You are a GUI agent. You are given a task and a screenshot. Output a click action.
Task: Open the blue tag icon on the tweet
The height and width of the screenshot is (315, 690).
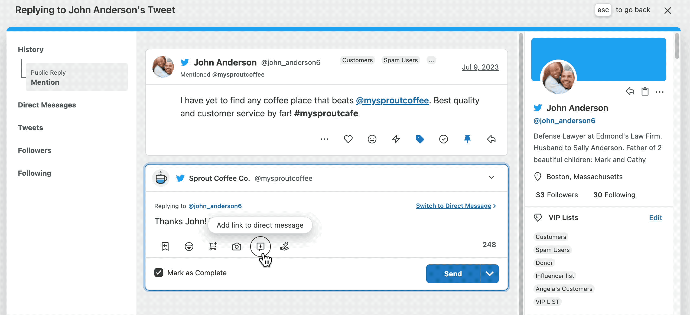coord(419,139)
